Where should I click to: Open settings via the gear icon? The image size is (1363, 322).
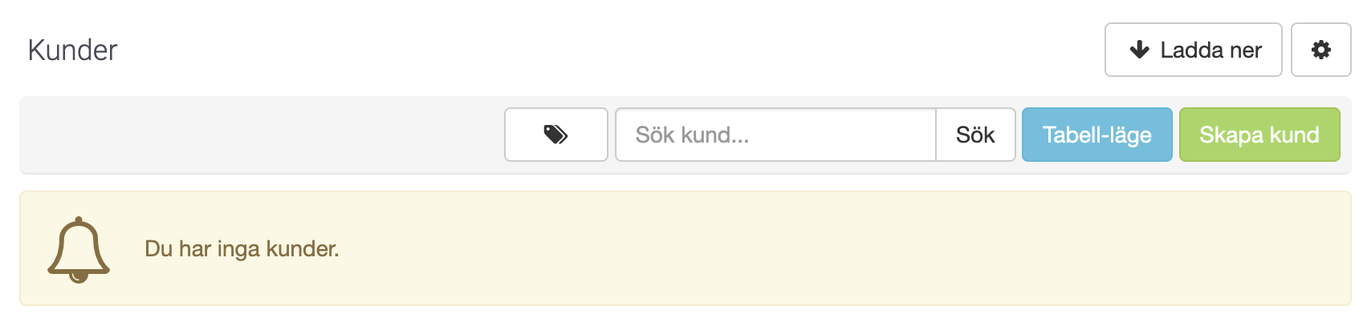point(1320,50)
